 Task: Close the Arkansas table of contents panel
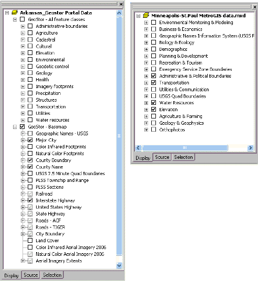click(x=121, y=4)
